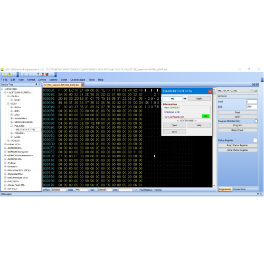Click the yellow script tools toolbar icon
This screenshot has height=264, width=264.
(x=42, y=74)
